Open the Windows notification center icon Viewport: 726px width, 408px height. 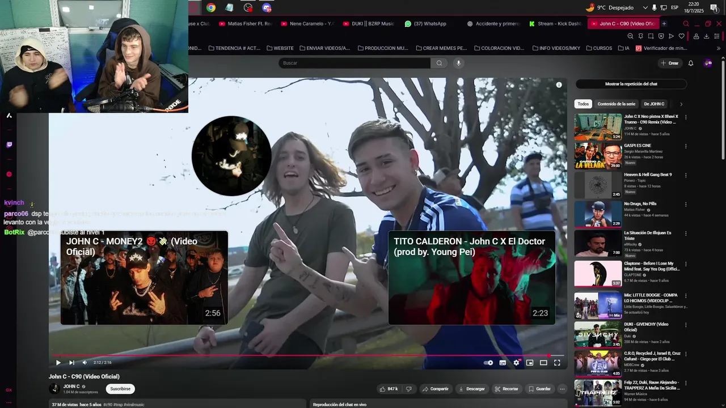click(x=714, y=7)
